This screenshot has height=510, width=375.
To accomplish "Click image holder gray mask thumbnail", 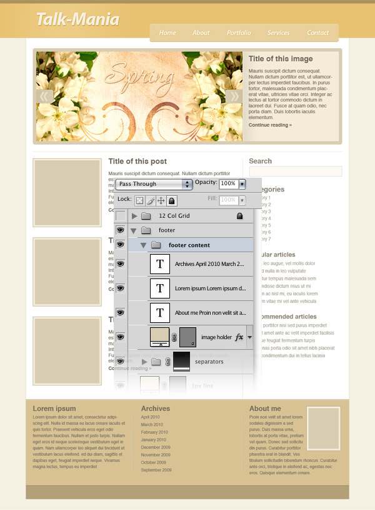I will pyautogui.click(x=187, y=337).
